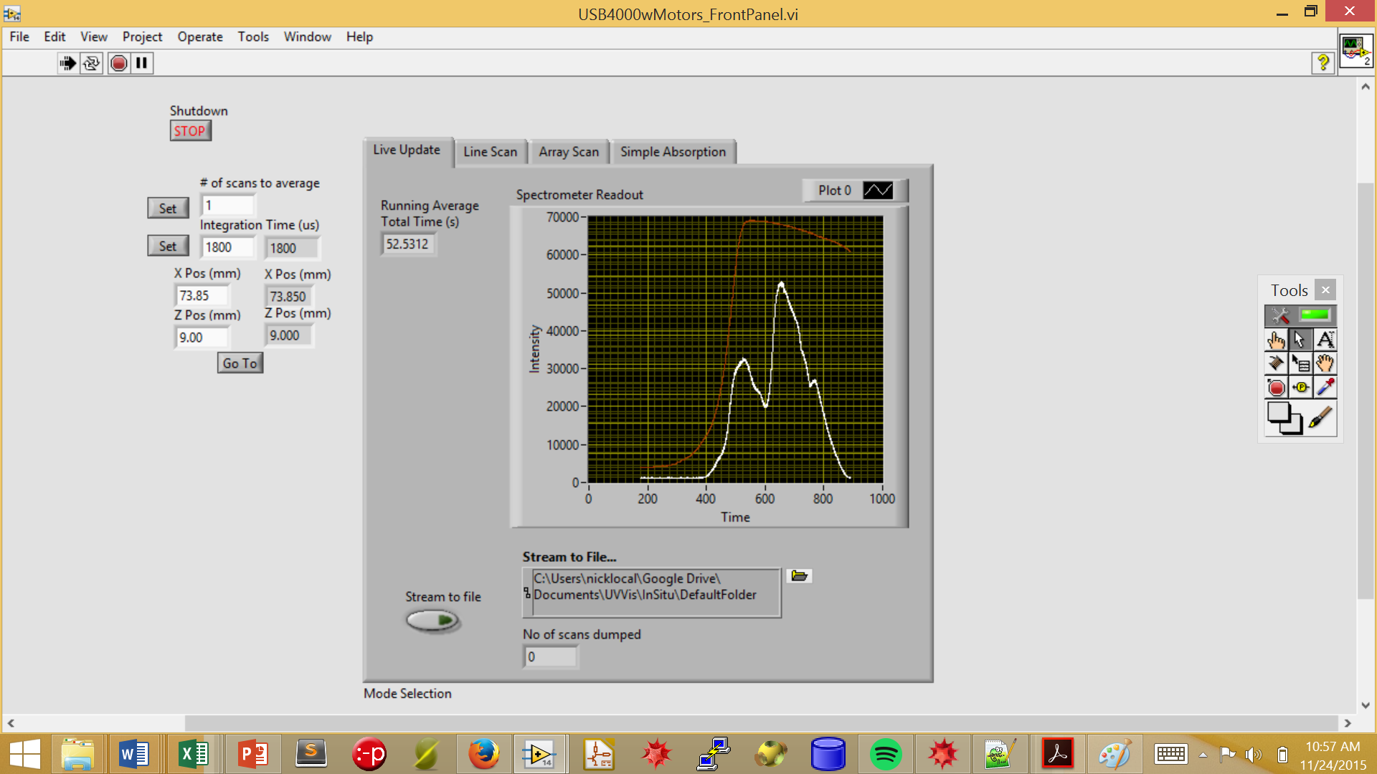This screenshot has width=1377, height=774.
Task: Open the Context Help question icon
Action: coord(1323,63)
